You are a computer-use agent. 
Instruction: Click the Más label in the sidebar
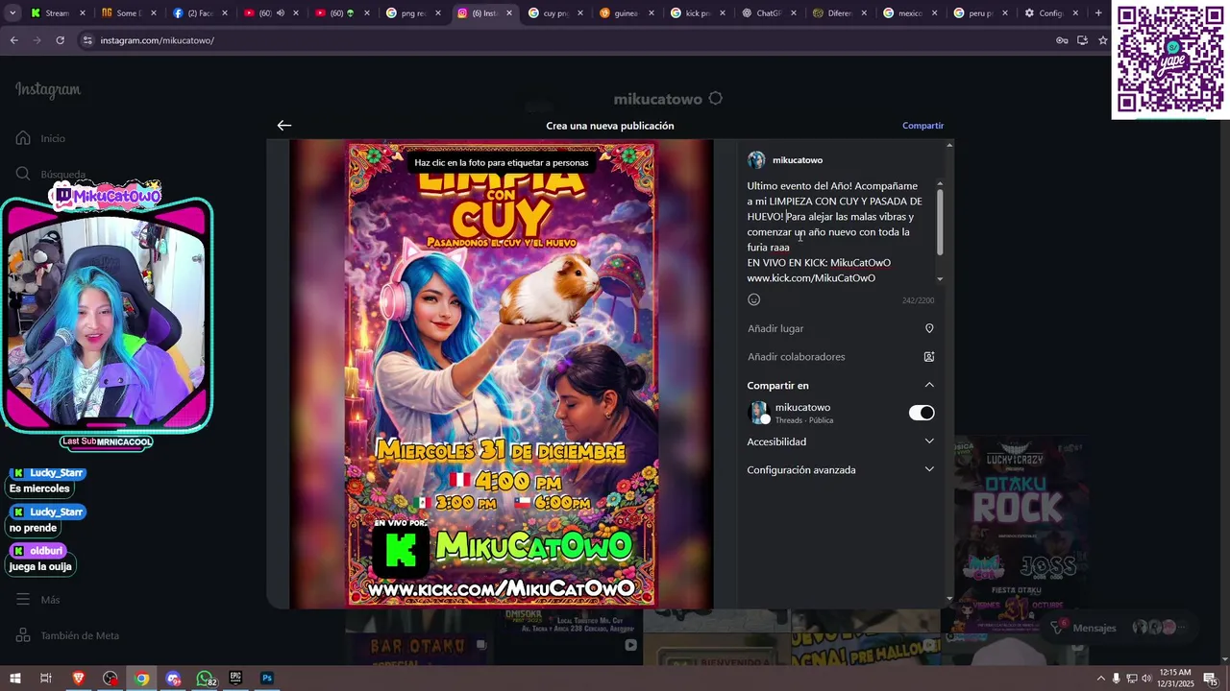pos(50,600)
